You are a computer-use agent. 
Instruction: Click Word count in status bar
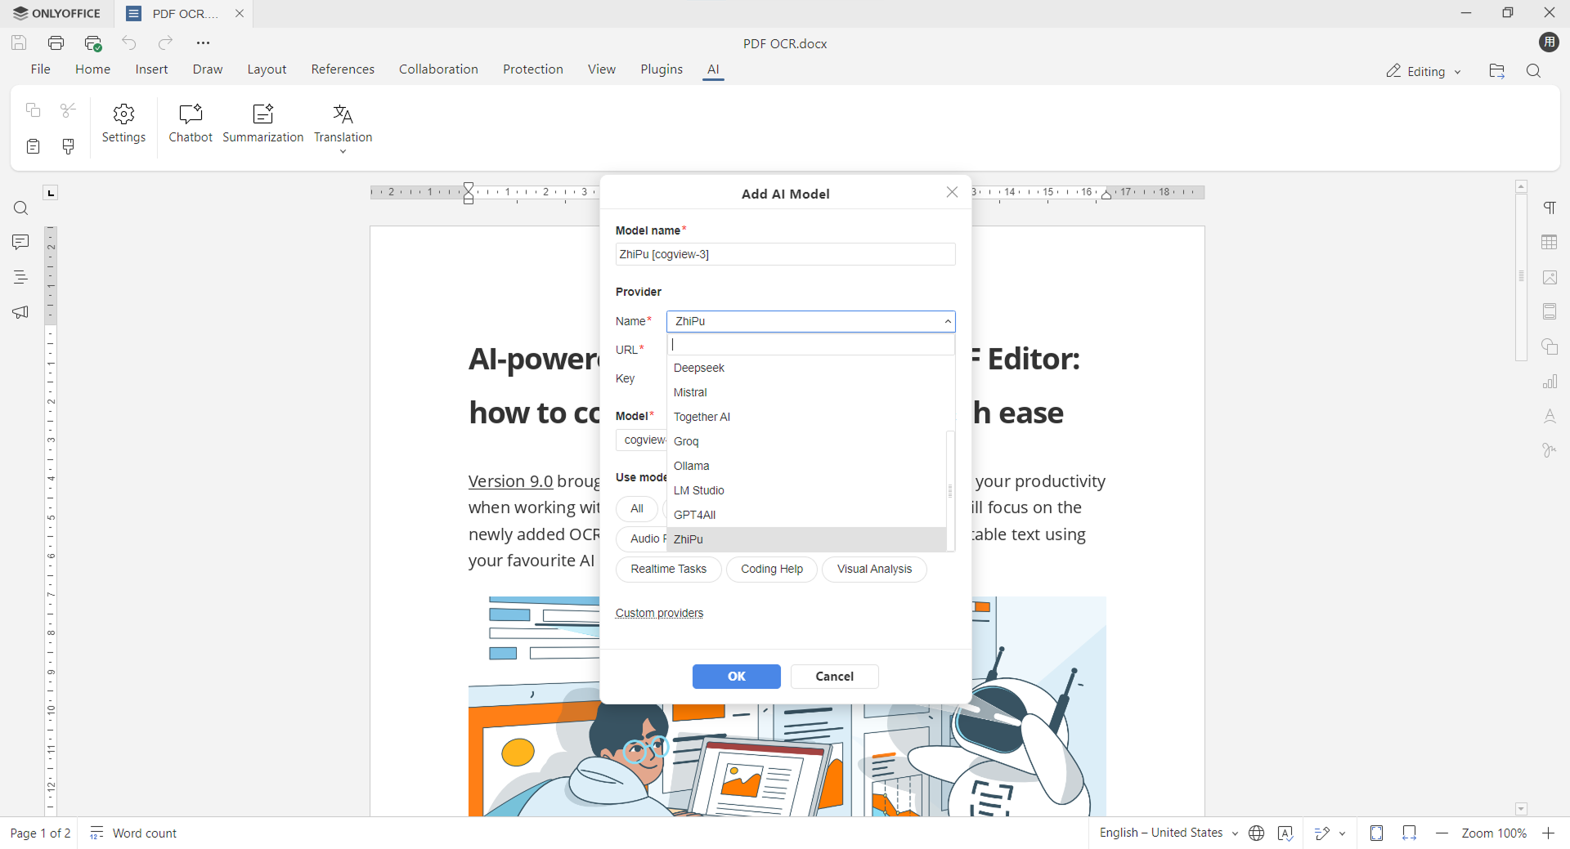(x=133, y=833)
